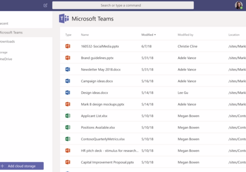The height and width of the screenshot is (172, 246).
Task: Sort list by Name column header
Action: tap(85, 35)
